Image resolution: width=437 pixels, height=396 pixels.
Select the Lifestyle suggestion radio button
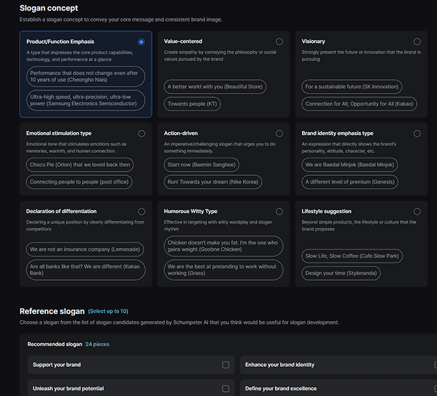pos(417,211)
